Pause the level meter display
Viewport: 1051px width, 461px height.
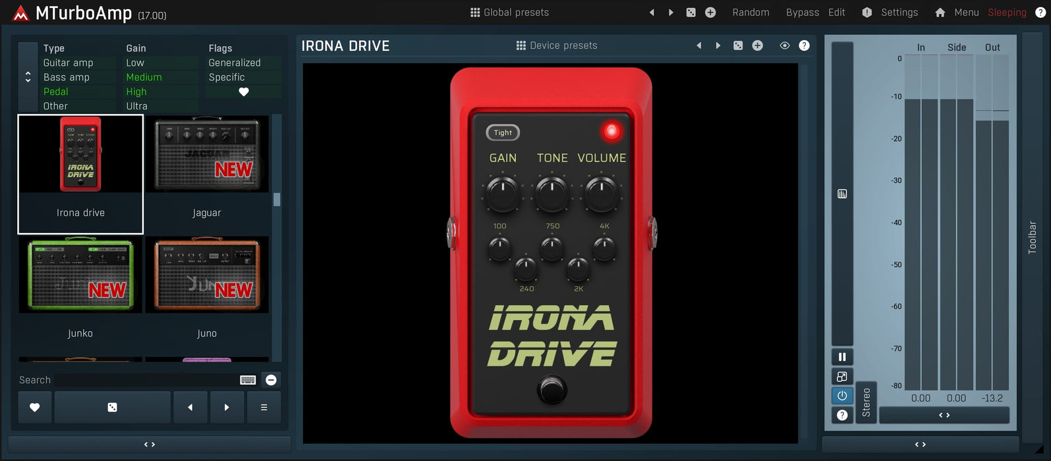coord(841,357)
